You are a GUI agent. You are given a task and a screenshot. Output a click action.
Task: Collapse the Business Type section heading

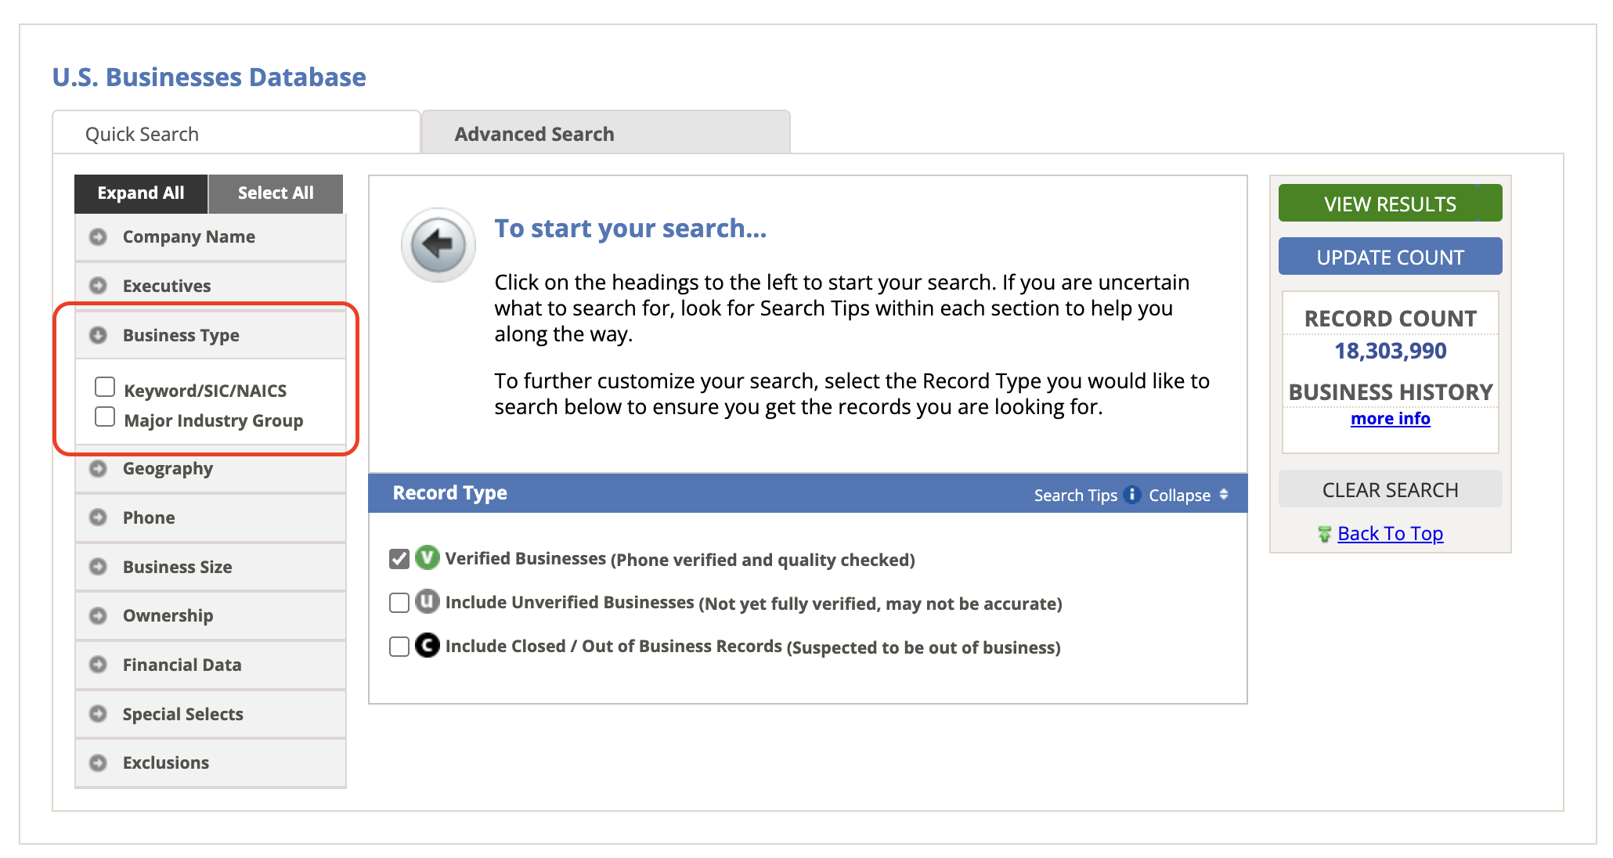tap(211, 335)
